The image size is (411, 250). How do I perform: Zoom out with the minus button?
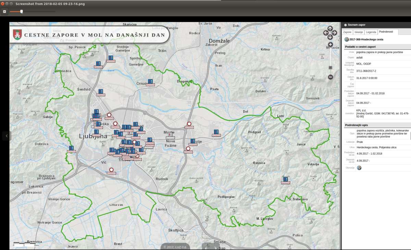331,77
